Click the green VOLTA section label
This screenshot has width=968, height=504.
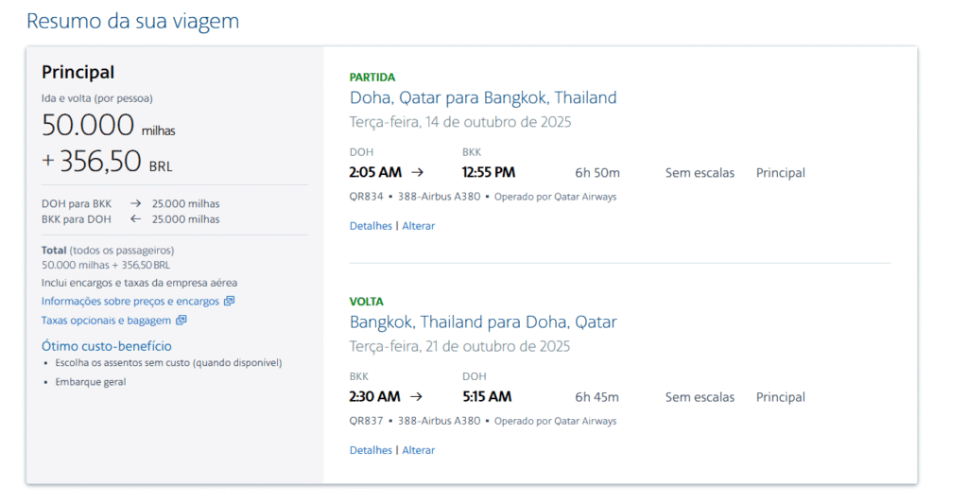(366, 302)
